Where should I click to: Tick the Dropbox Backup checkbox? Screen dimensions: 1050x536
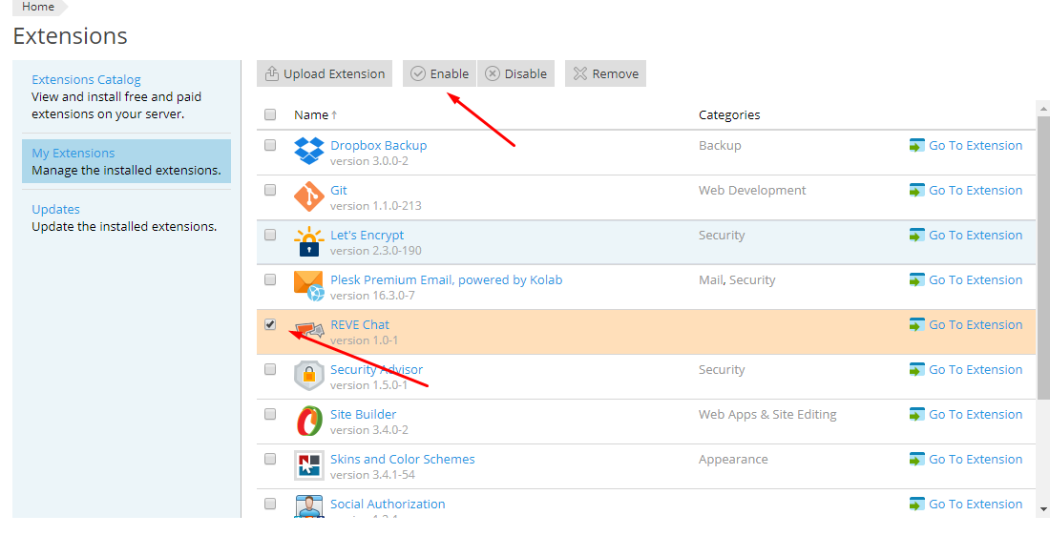(x=270, y=145)
